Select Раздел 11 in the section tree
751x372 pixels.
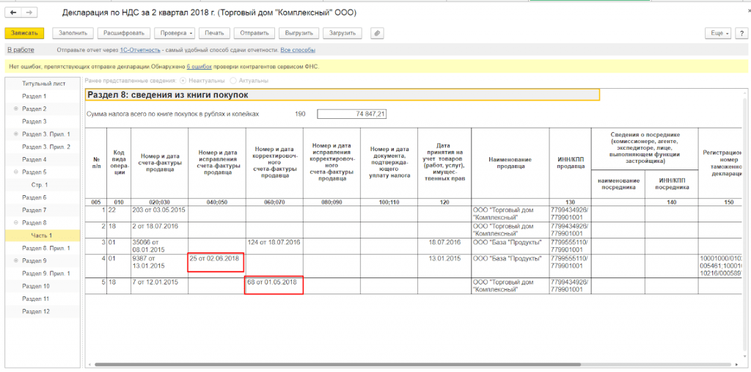coord(36,298)
